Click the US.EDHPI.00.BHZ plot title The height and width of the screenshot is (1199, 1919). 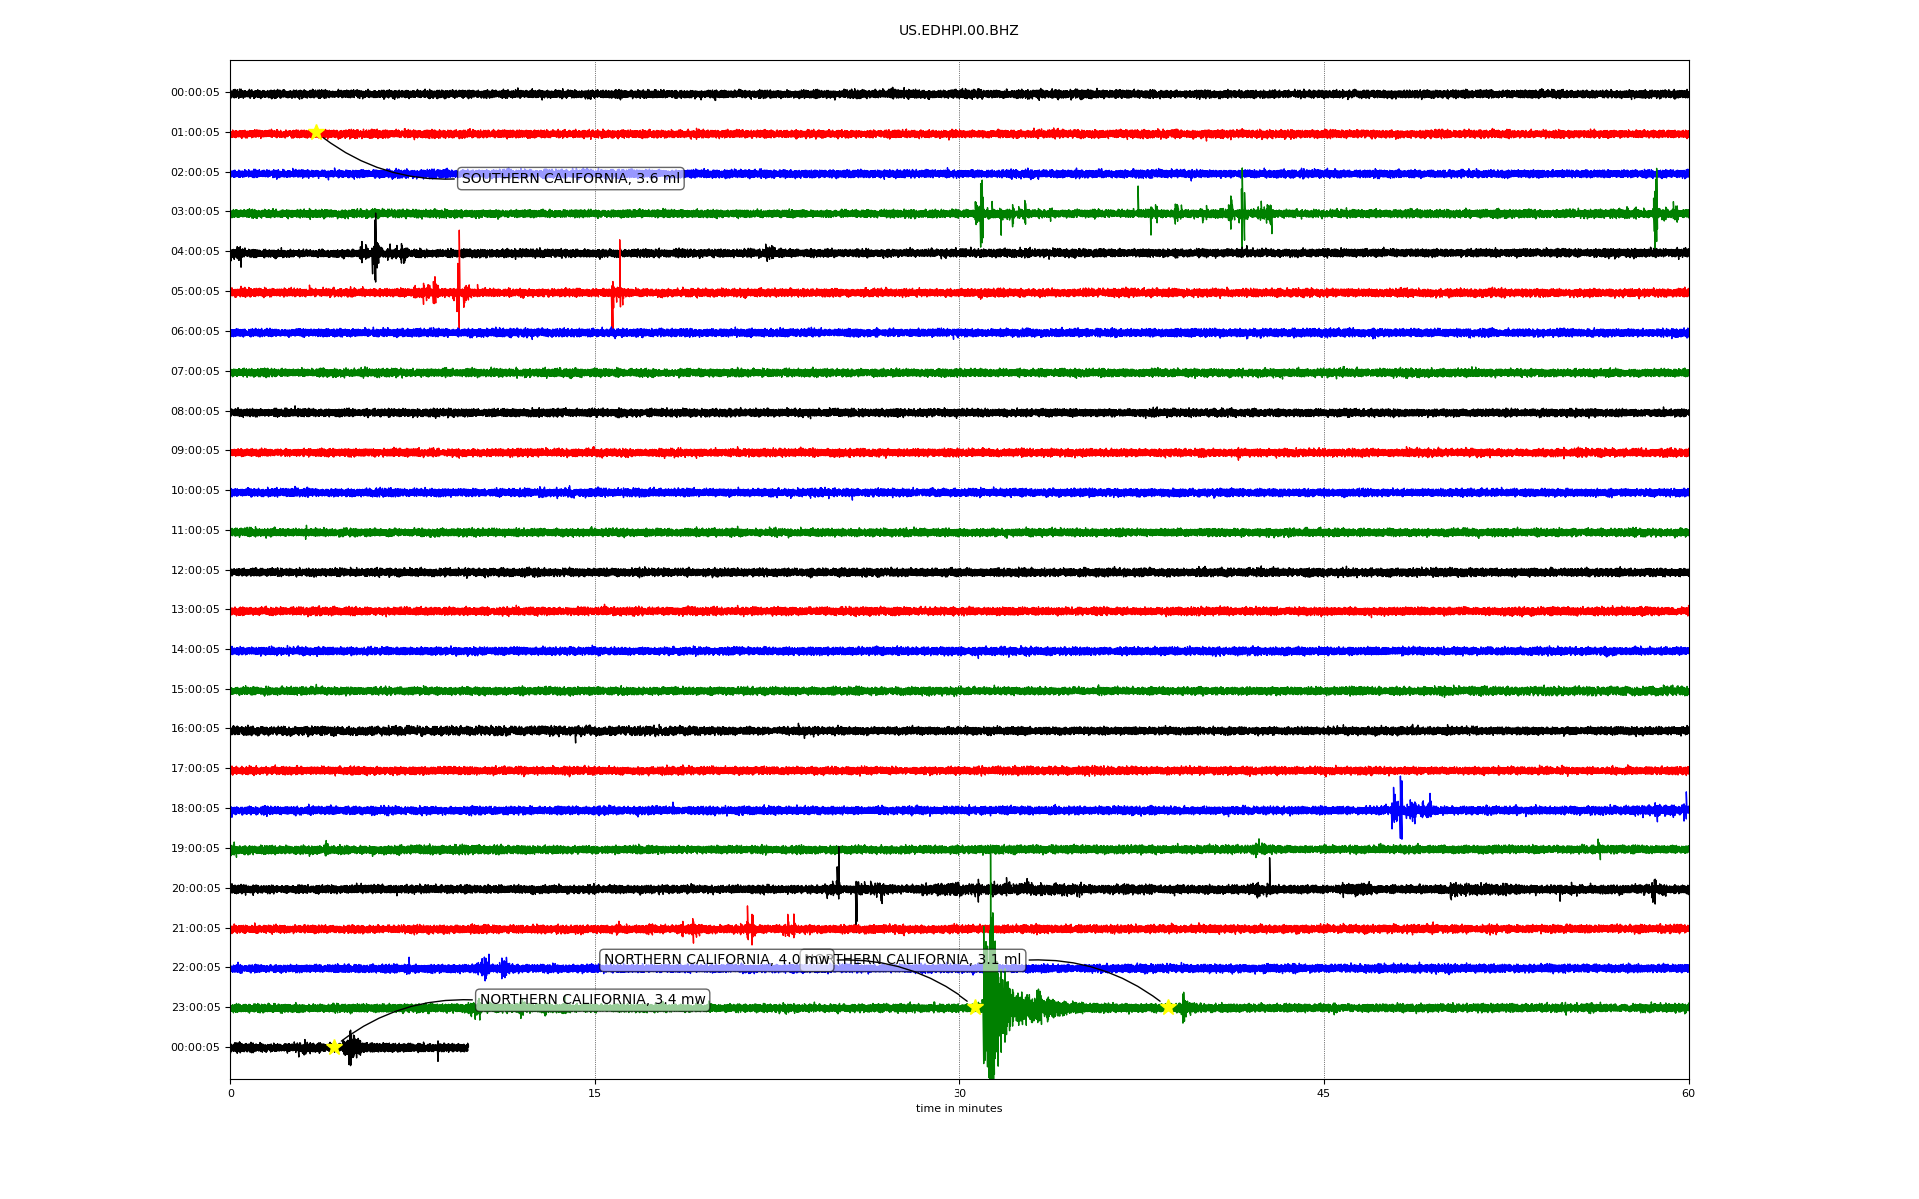pyautogui.click(x=959, y=31)
